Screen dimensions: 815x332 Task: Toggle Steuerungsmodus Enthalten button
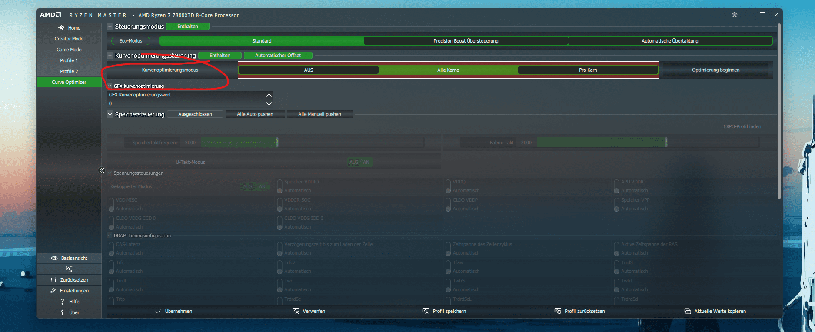click(x=188, y=27)
